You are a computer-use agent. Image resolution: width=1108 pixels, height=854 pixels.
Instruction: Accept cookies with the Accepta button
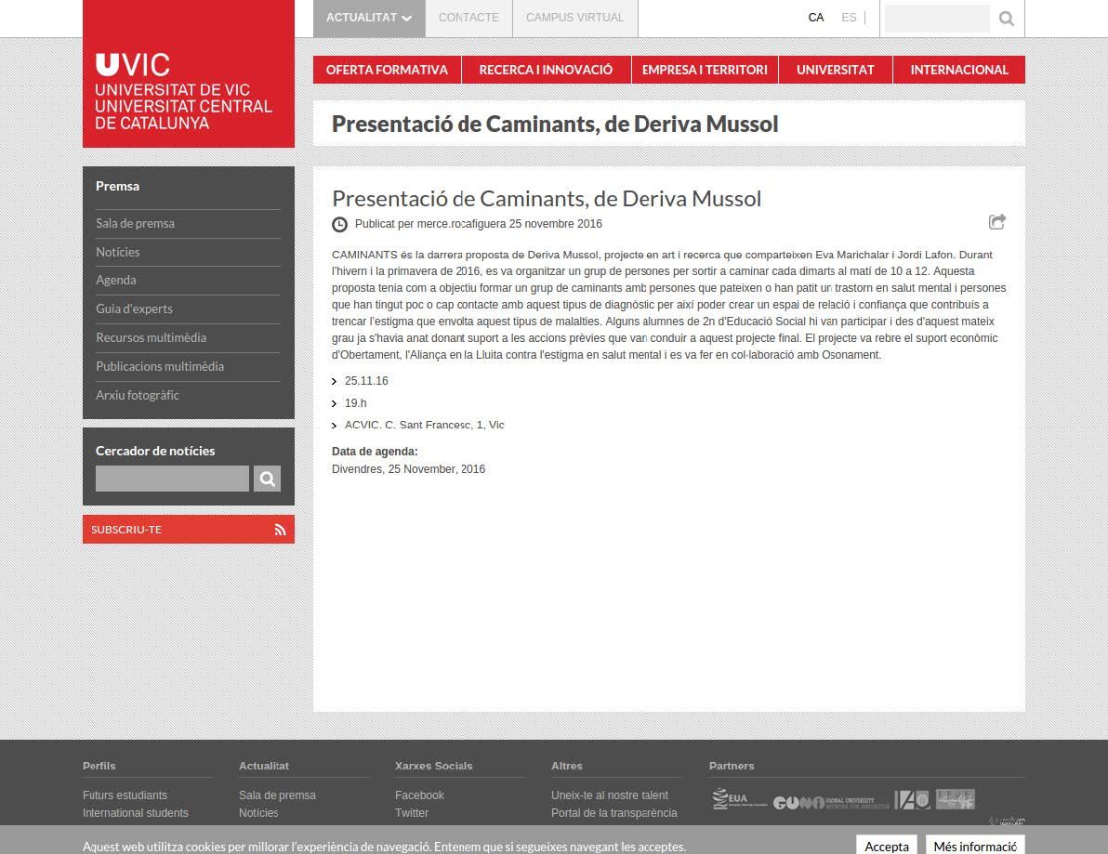(x=886, y=846)
